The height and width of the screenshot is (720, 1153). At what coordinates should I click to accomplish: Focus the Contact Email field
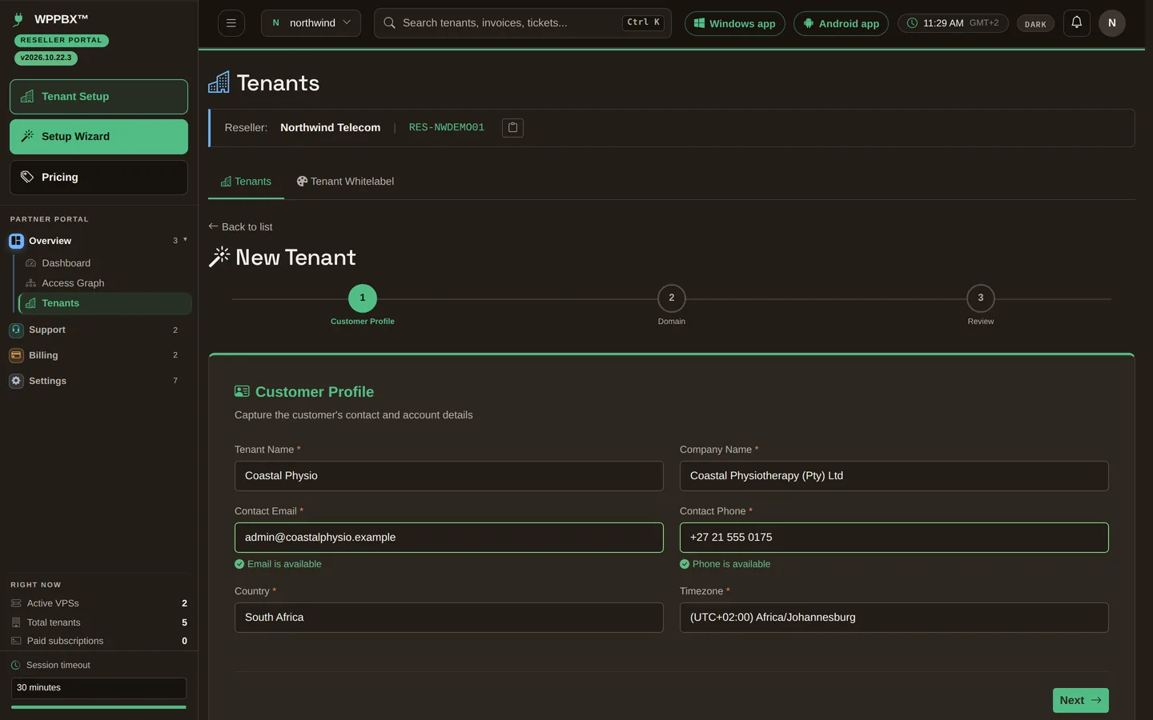(448, 538)
